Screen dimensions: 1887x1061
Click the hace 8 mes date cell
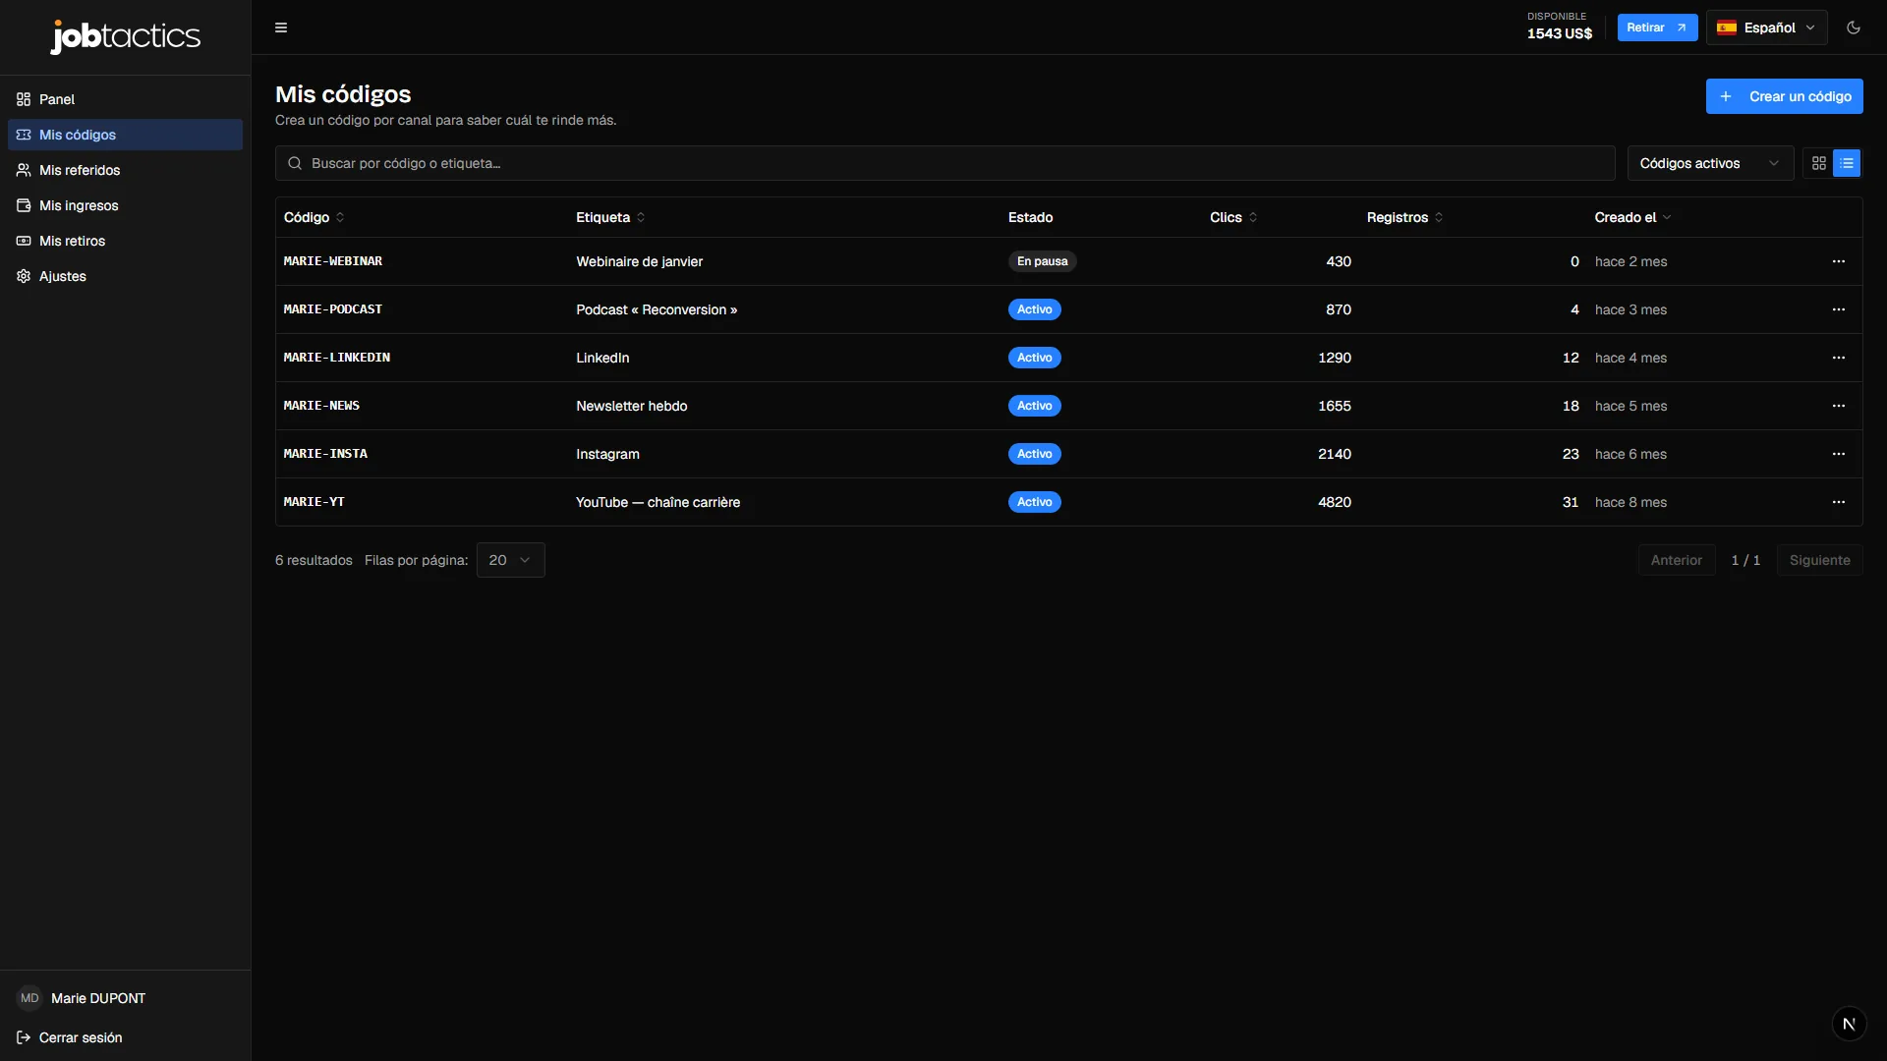[x=1630, y=502]
